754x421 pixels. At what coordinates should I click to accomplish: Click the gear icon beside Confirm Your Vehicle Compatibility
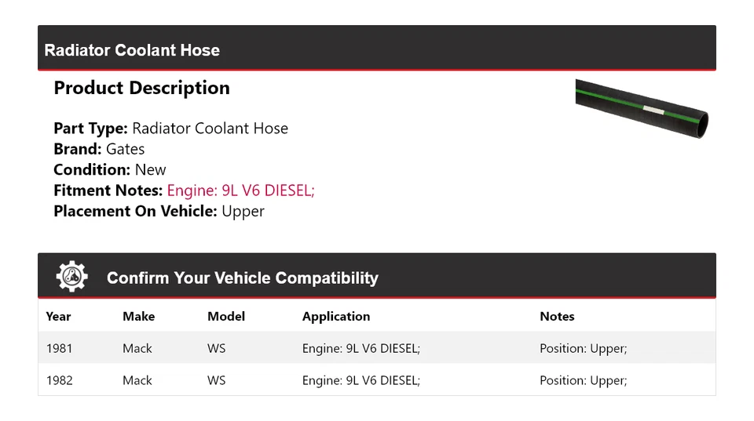pyautogui.click(x=71, y=277)
